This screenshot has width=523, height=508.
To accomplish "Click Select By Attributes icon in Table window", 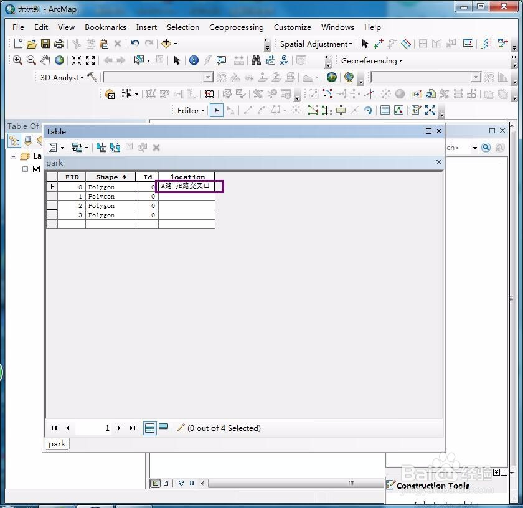I will pyautogui.click(x=101, y=147).
